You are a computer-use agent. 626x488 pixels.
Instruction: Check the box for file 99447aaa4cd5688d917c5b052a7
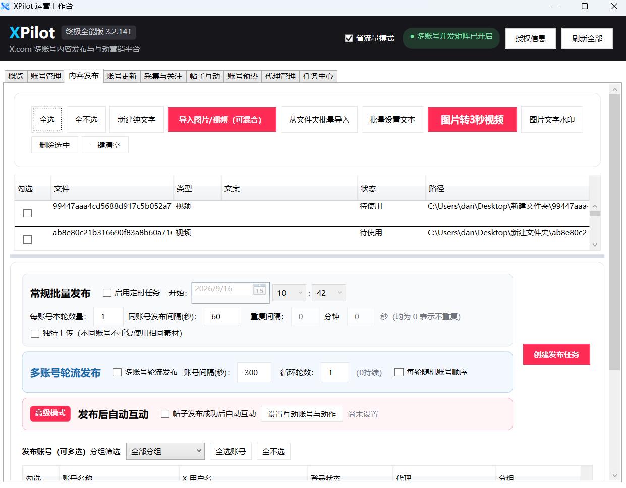pos(28,213)
